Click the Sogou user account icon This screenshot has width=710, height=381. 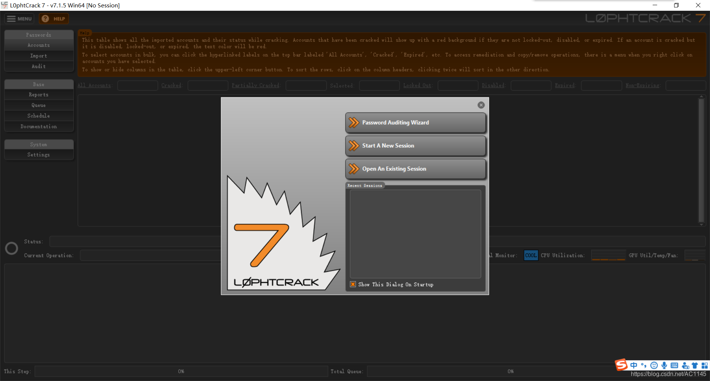tap(685, 365)
